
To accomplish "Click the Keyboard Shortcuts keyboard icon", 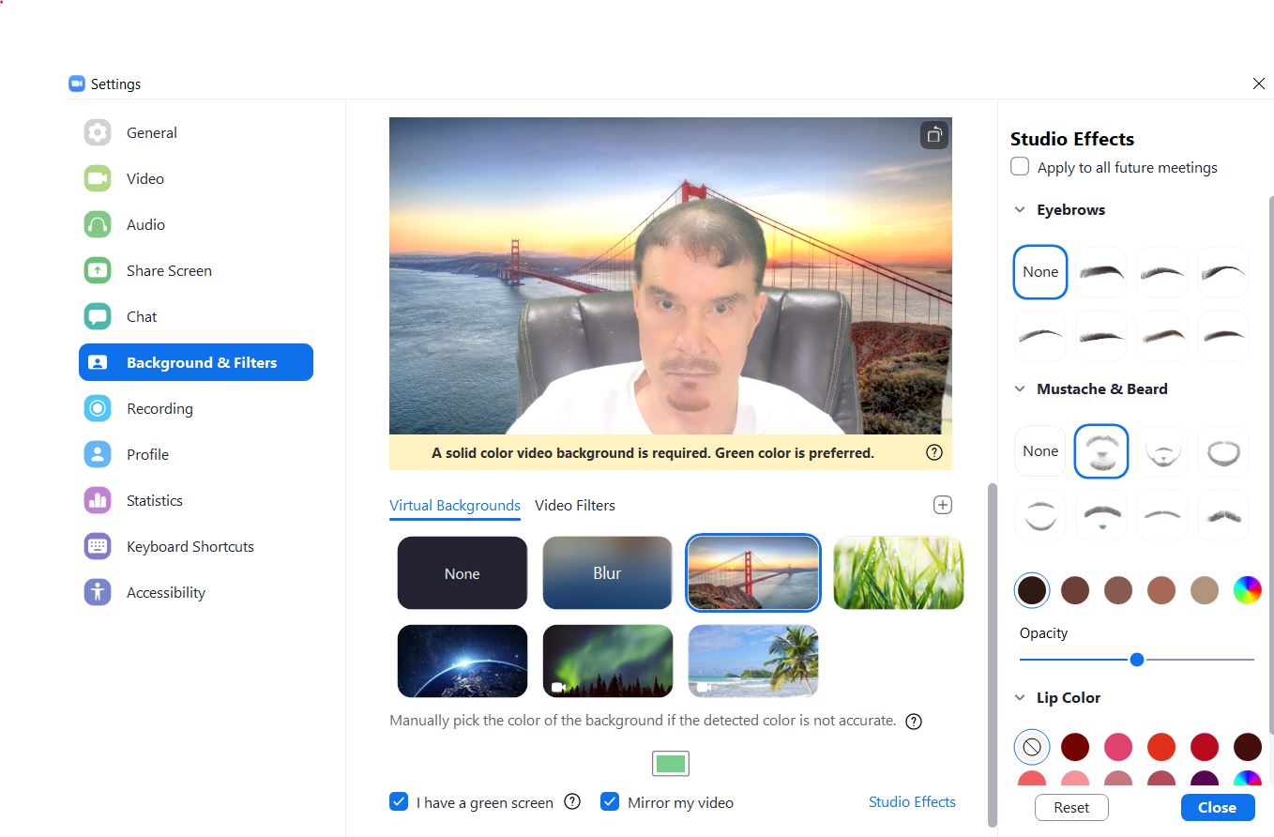I will coord(98,546).
